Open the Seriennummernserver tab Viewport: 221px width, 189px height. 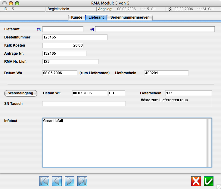pyautogui.click(x=129, y=17)
